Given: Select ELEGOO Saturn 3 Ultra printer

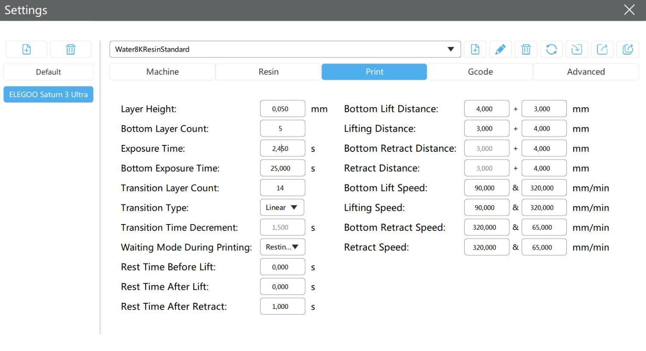Looking at the screenshot, I should [x=48, y=95].
